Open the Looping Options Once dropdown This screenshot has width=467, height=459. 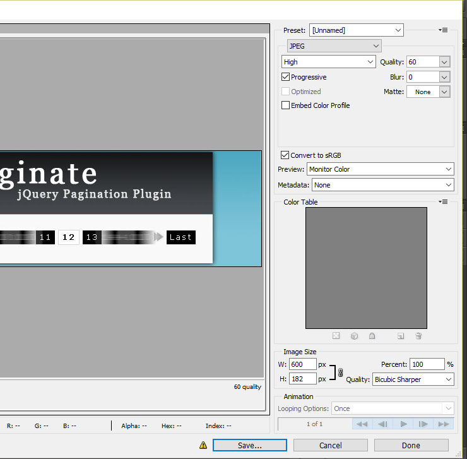pos(393,408)
